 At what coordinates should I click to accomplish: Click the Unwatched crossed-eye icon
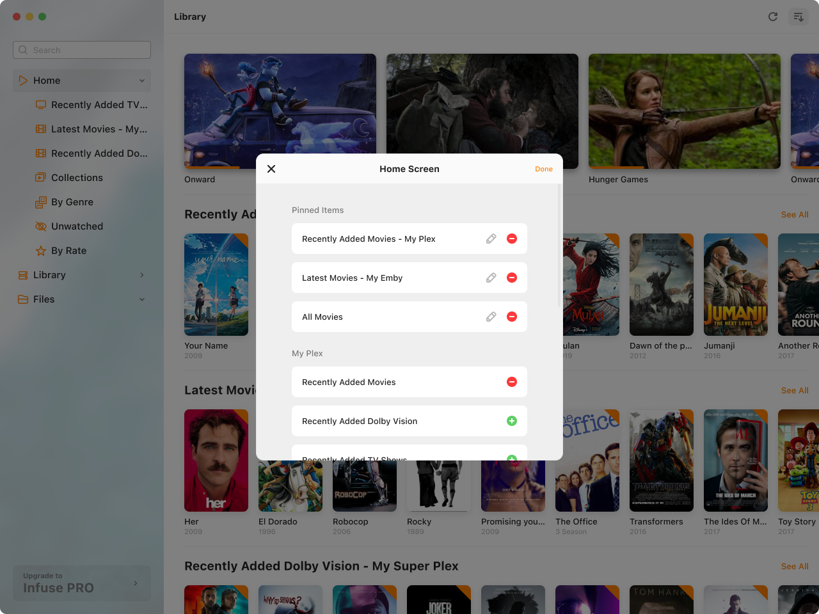(x=41, y=226)
